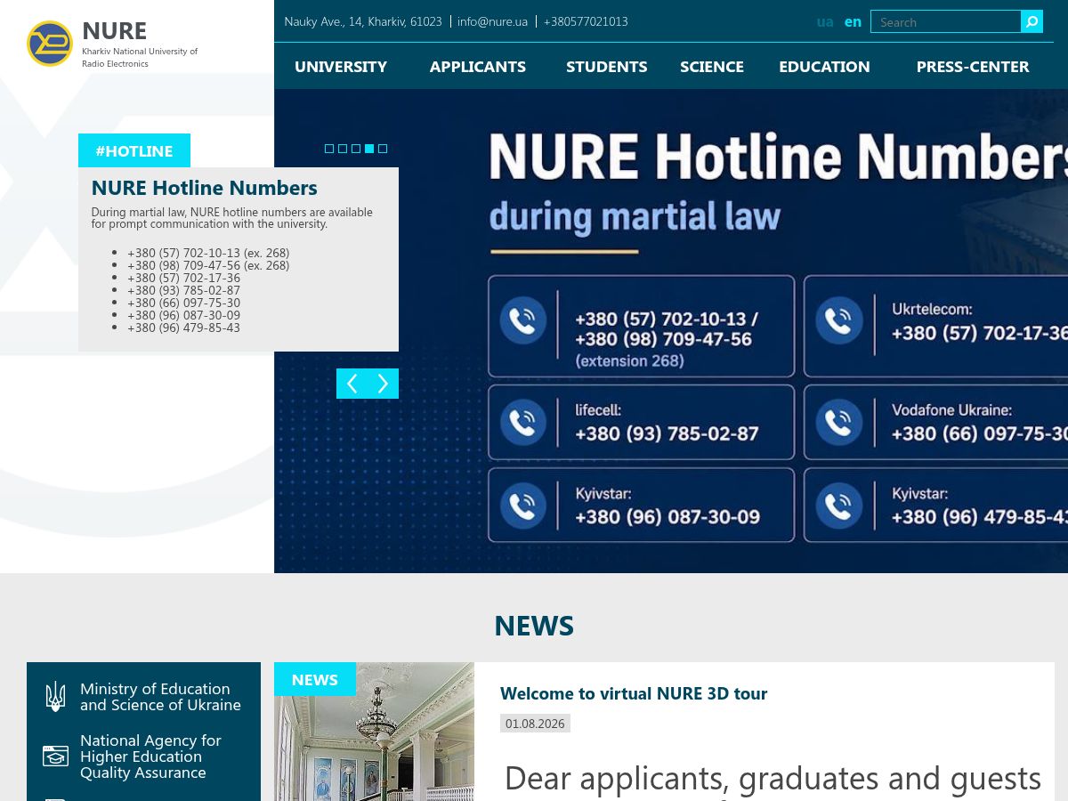Open the PRESS-CENTER menu
The height and width of the screenshot is (801, 1068).
click(x=973, y=66)
